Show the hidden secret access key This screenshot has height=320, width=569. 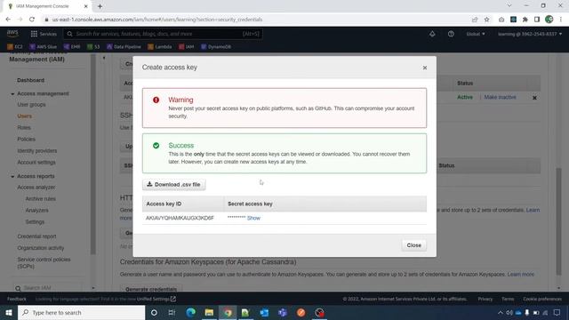[253, 218]
